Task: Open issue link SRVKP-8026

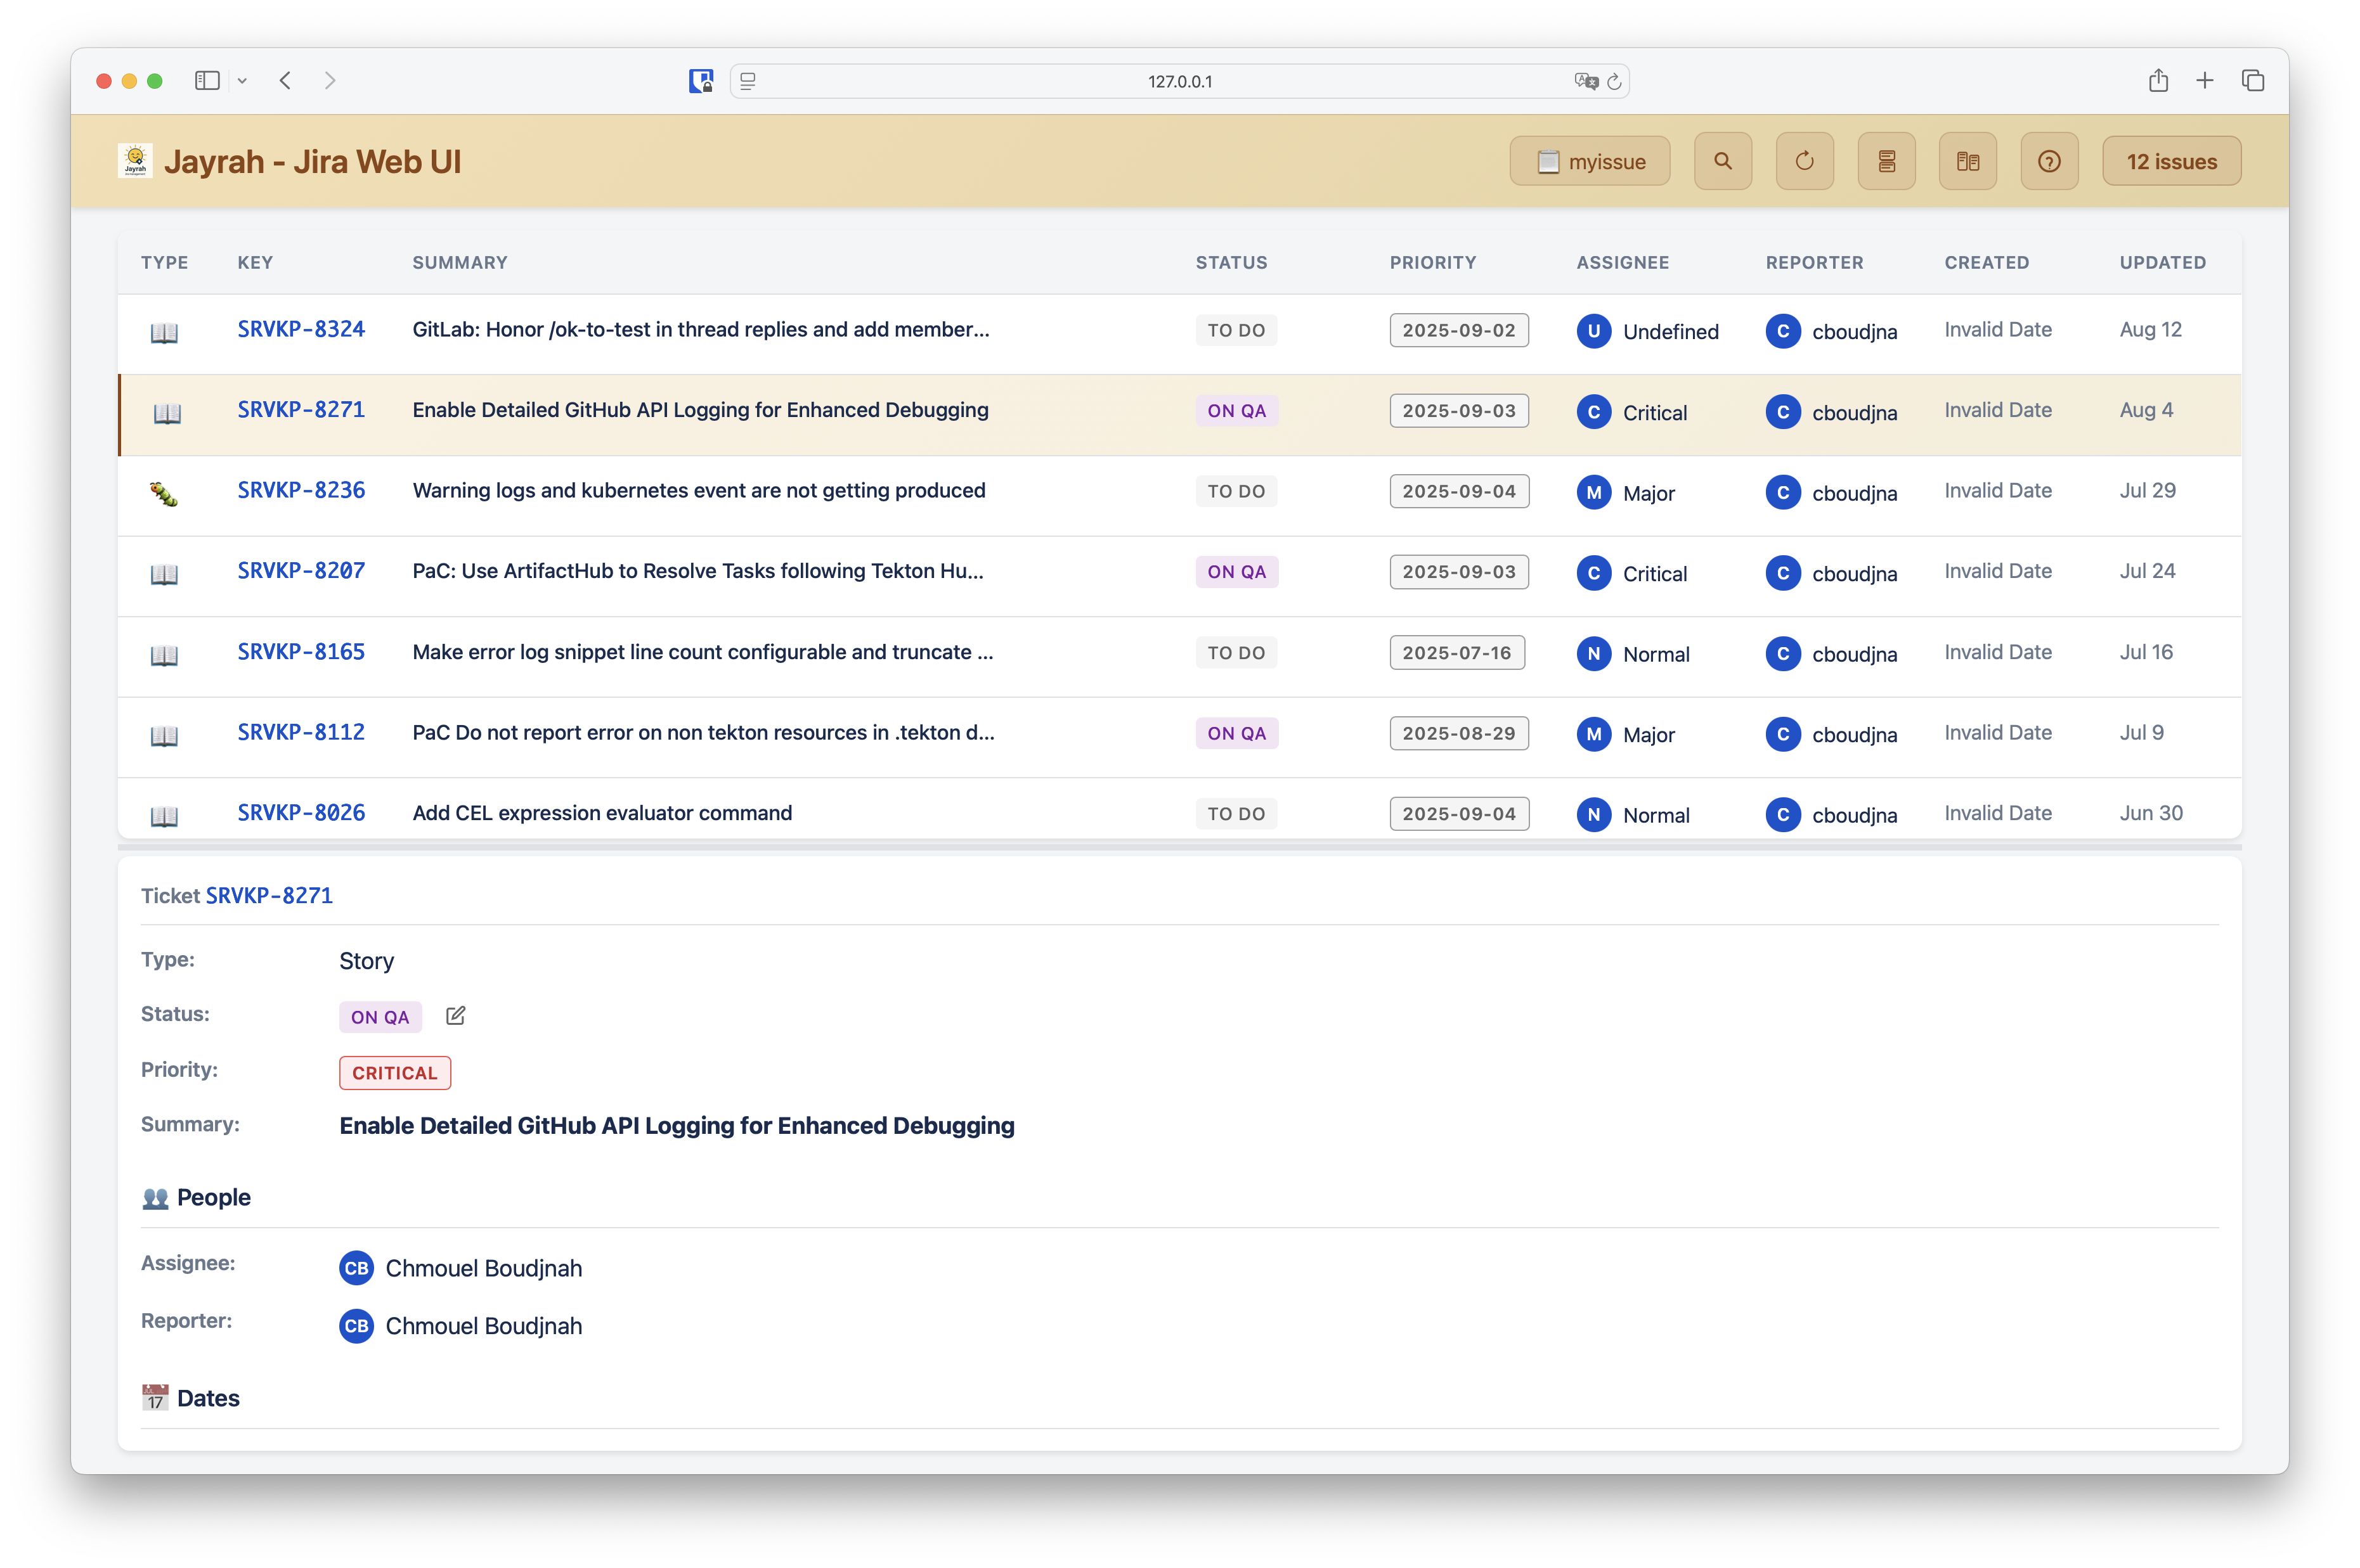Action: [x=301, y=813]
